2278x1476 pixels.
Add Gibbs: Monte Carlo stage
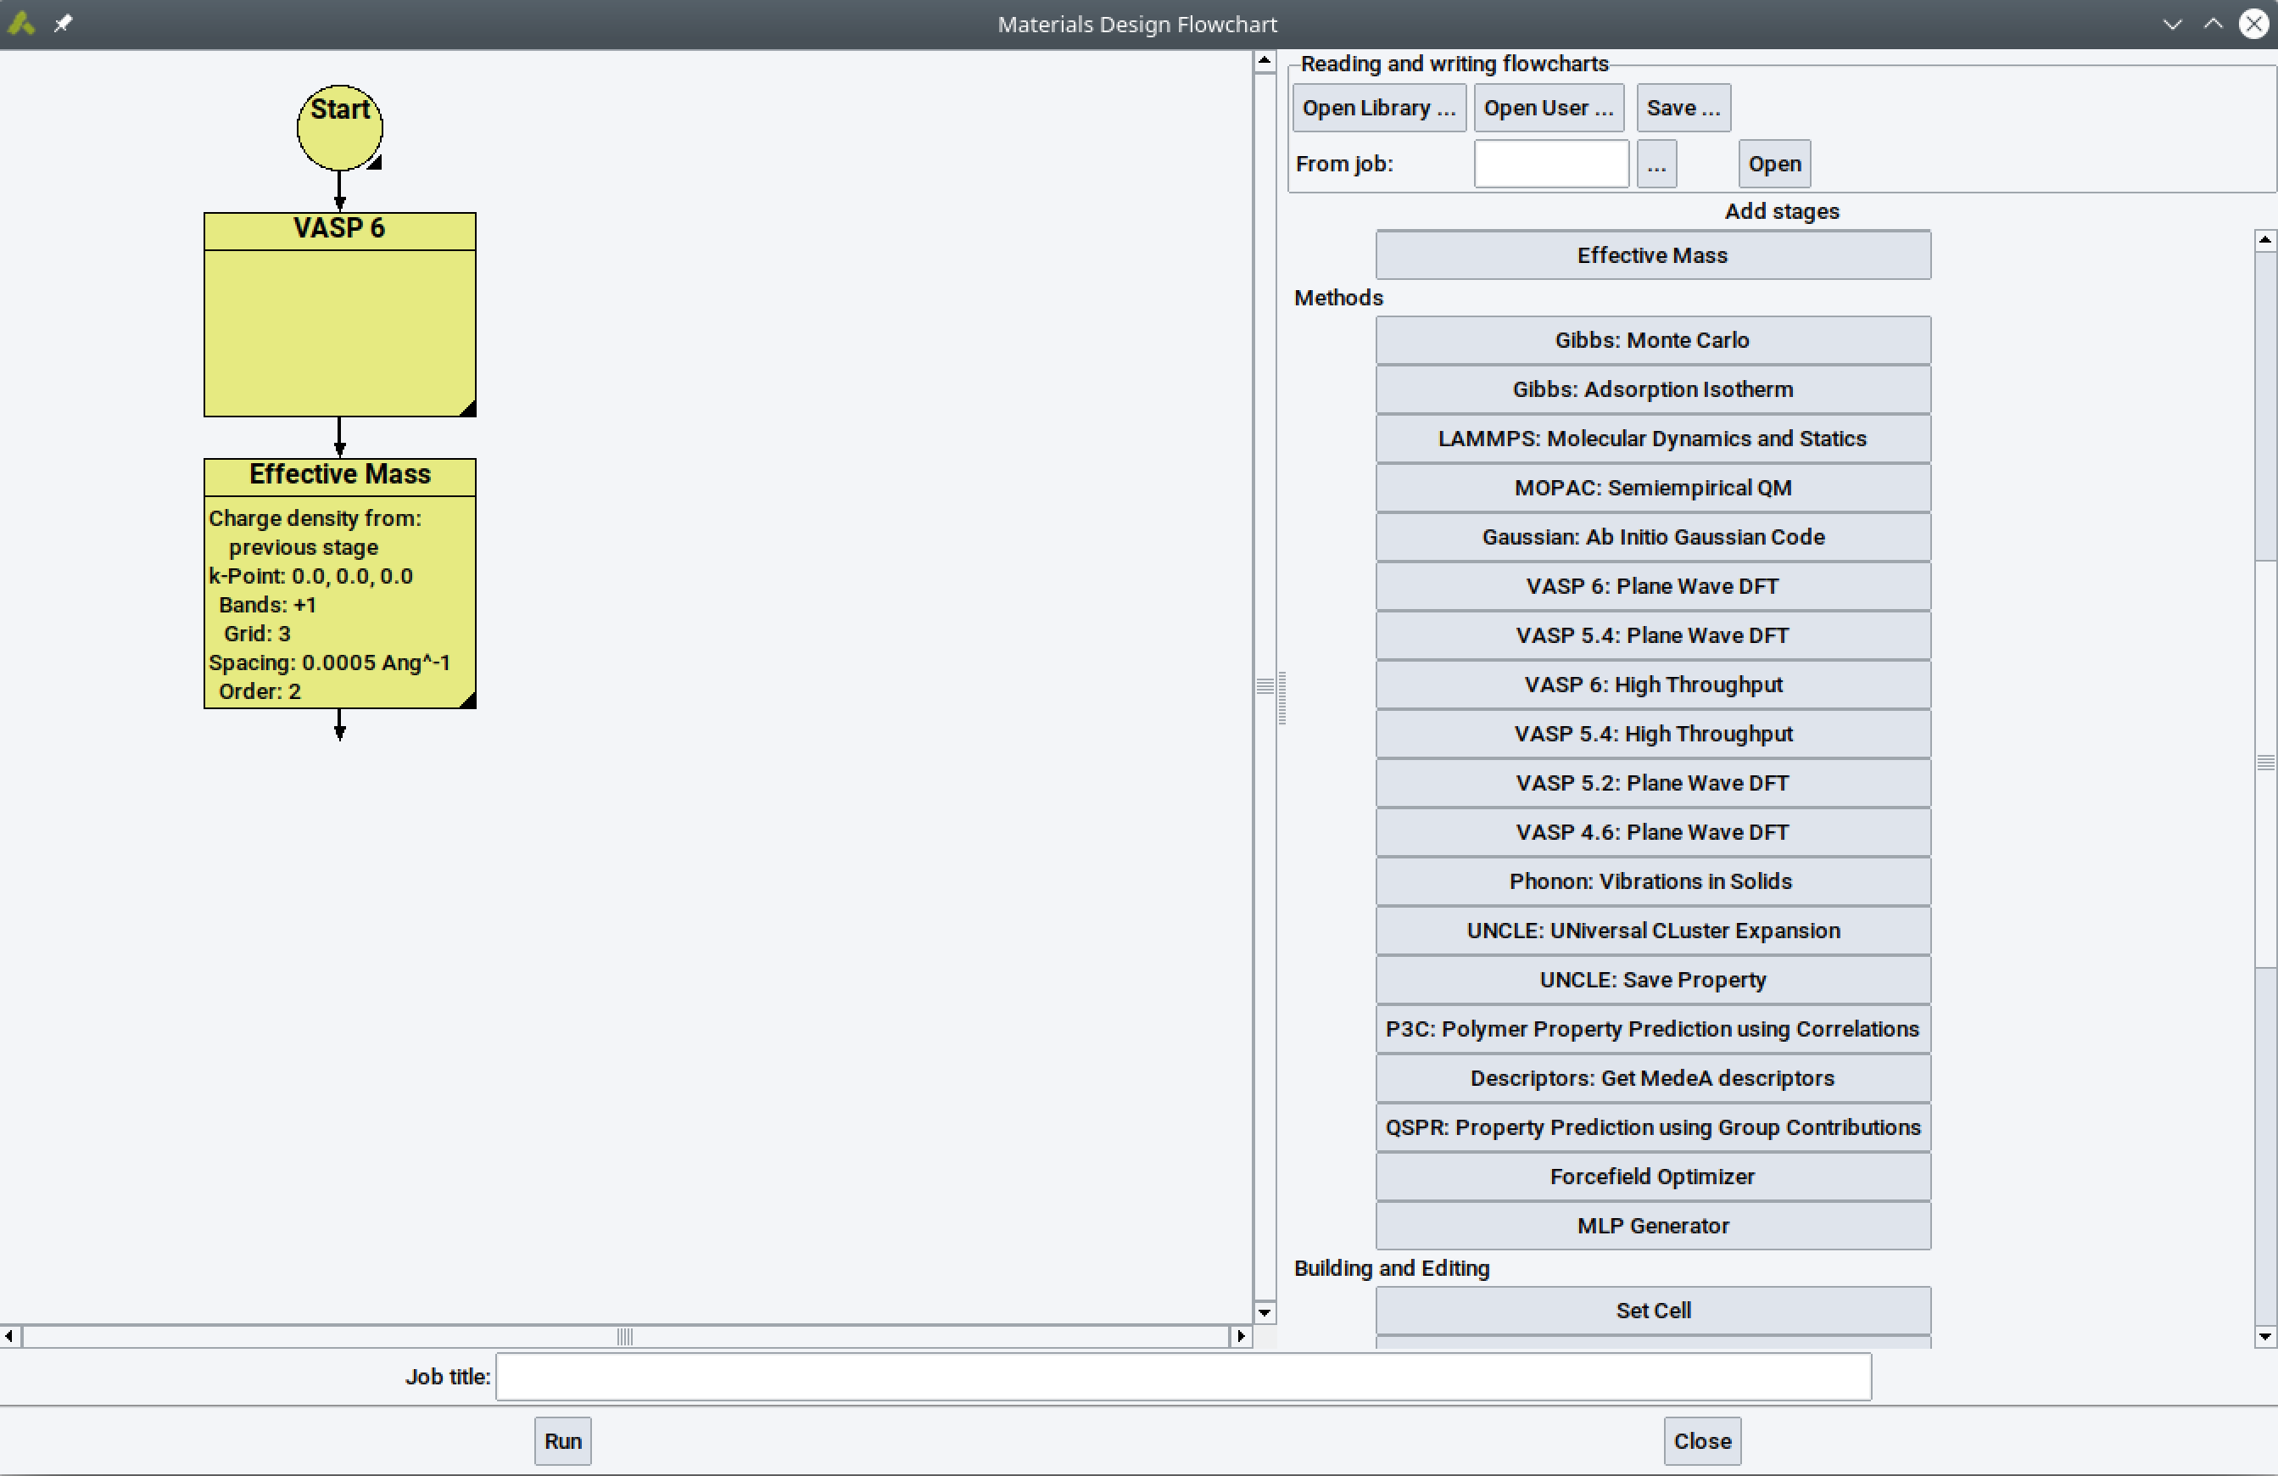[1652, 340]
